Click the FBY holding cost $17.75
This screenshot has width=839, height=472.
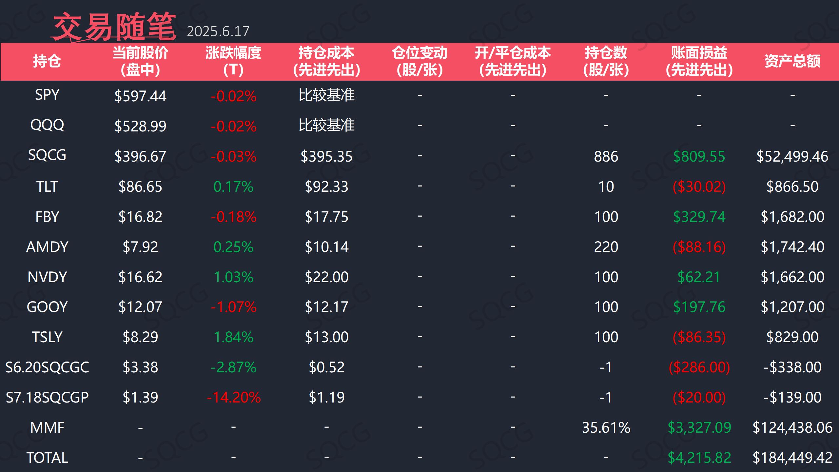[x=326, y=217]
